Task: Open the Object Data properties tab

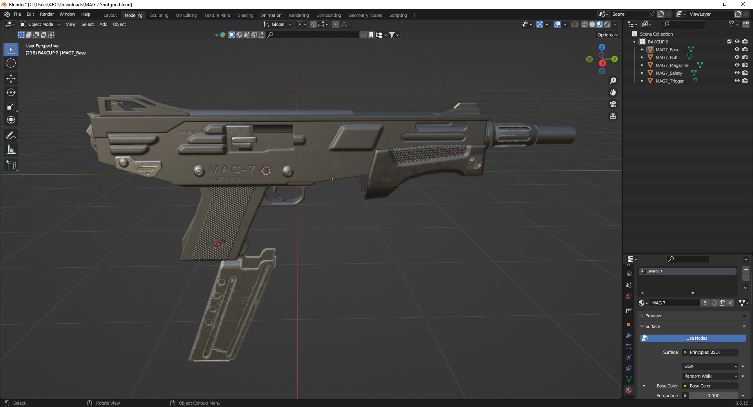Action: point(629,379)
